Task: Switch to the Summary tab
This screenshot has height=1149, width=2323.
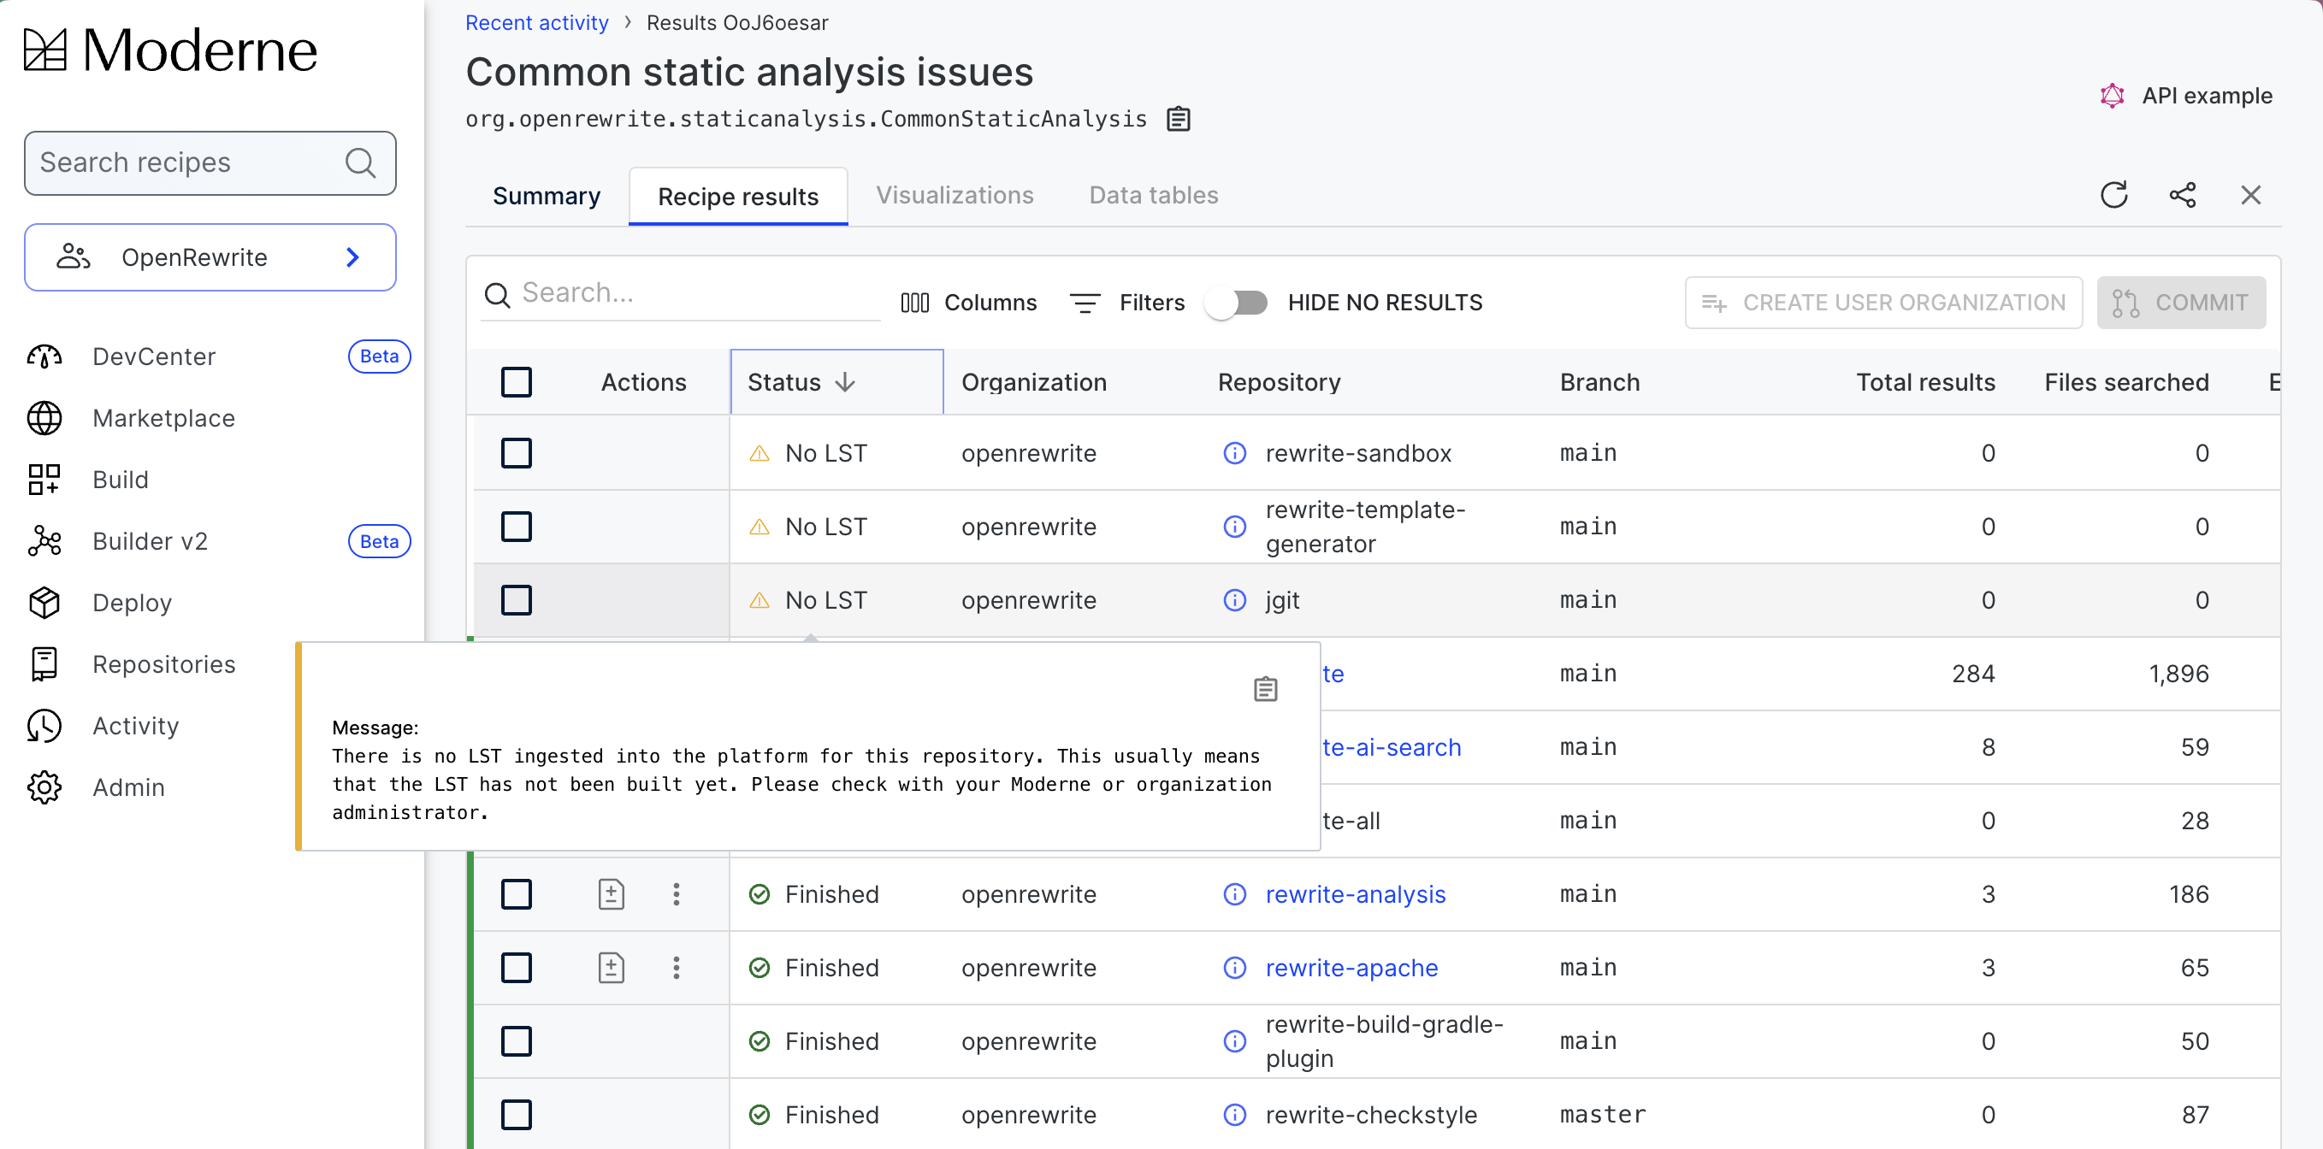Action: (x=547, y=196)
